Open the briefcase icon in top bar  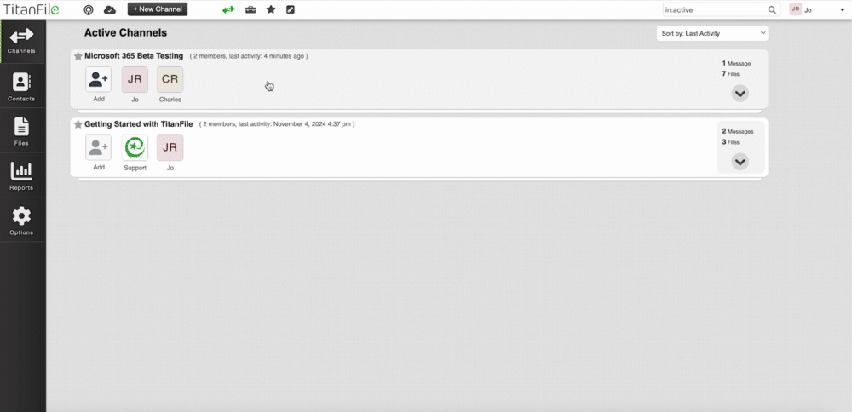point(250,9)
